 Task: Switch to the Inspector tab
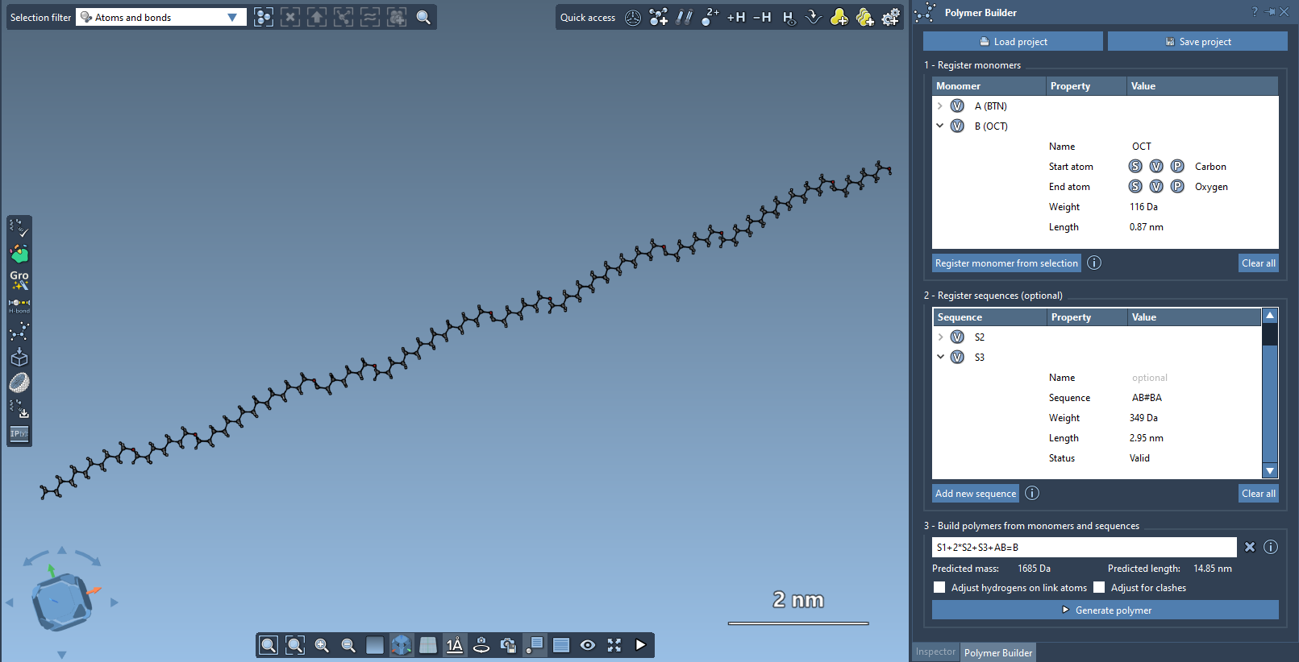935,652
